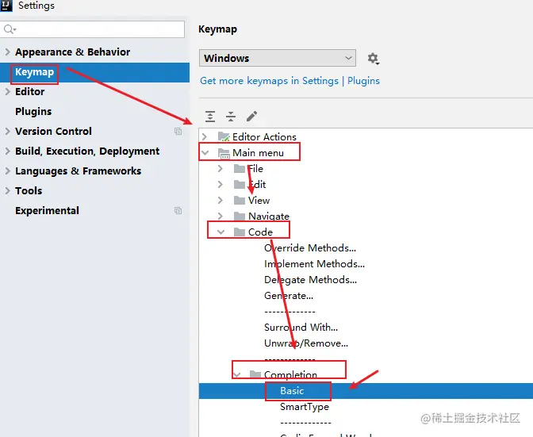Click the Editor Actions folder icon

(x=224, y=136)
